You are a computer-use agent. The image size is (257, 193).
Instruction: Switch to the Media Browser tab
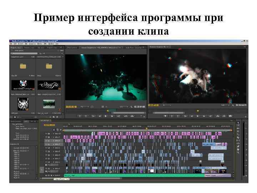click(16, 122)
